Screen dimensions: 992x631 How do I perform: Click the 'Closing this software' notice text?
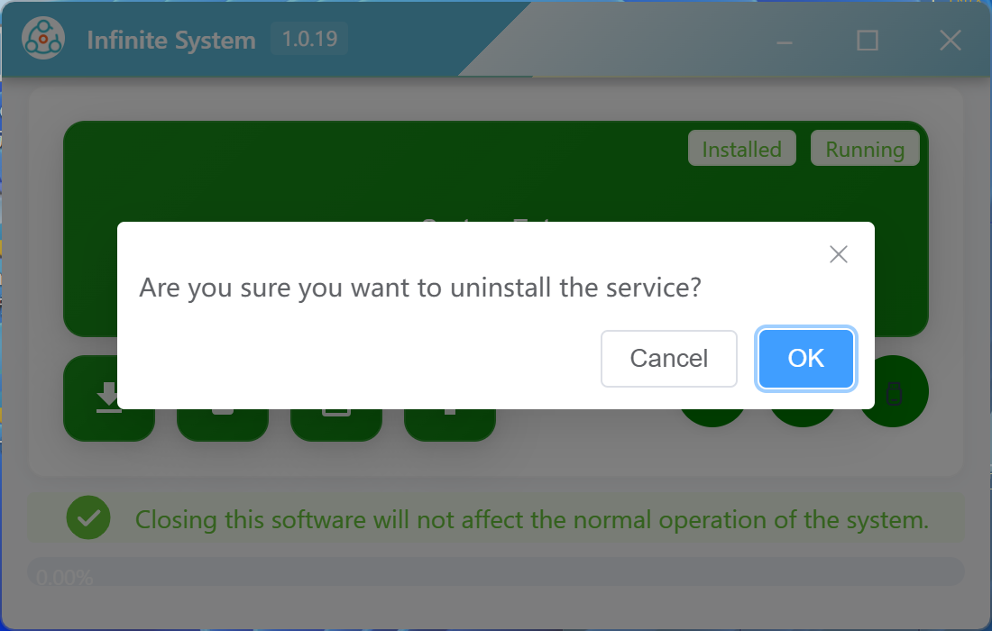click(532, 520)
